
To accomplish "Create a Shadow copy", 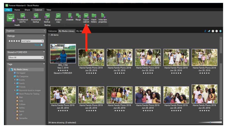I will tap(58, 18).
